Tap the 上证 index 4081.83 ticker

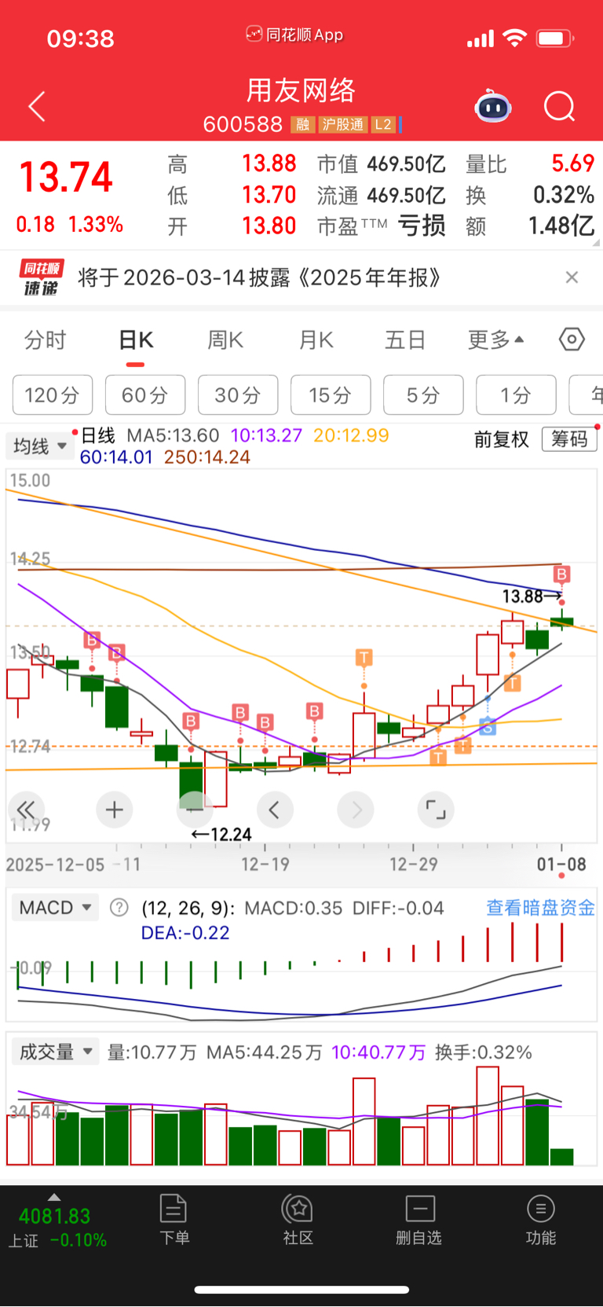(57, 1226)
